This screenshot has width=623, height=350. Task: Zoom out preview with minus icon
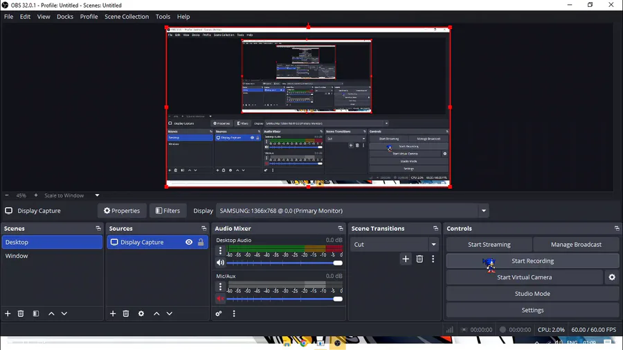7,195
